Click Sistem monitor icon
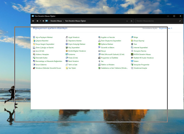This screenshot has width=184, height=134. point(132,61)
